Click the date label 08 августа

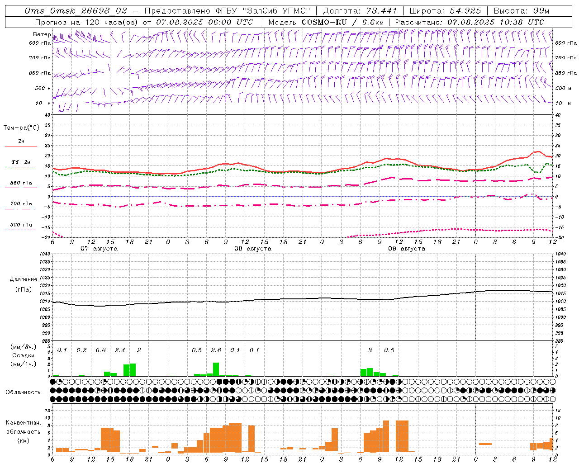tap(253, 249)
